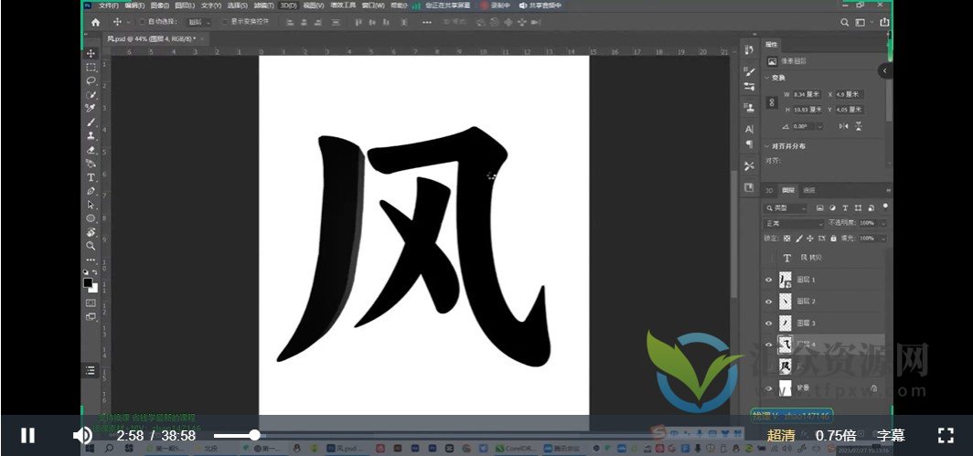Viewport: 973px width, 456px height.
Task: Toggle quick mask mode icon
Action: (x=91, y=302)
